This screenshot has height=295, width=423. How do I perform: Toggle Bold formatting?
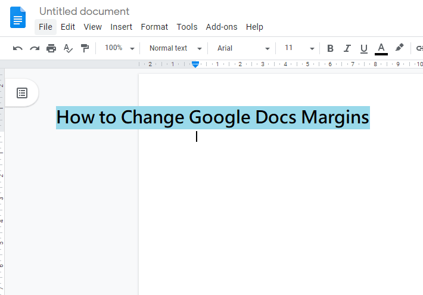point(330,48)
